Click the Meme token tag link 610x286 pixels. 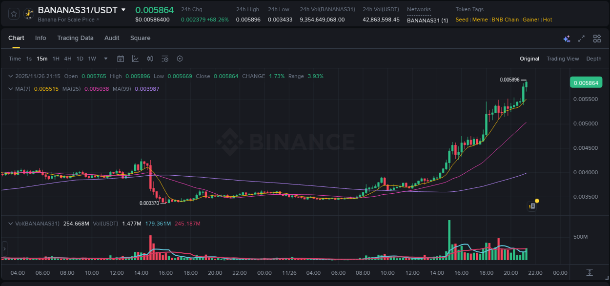coord(480,20)
